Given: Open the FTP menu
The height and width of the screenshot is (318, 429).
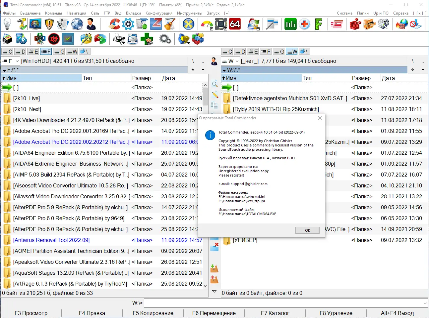Looking at the screenshot, I should [x=107, y=13].
